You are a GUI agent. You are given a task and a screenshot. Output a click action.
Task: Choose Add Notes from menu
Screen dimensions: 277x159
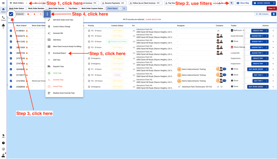(x=64, y=40)
